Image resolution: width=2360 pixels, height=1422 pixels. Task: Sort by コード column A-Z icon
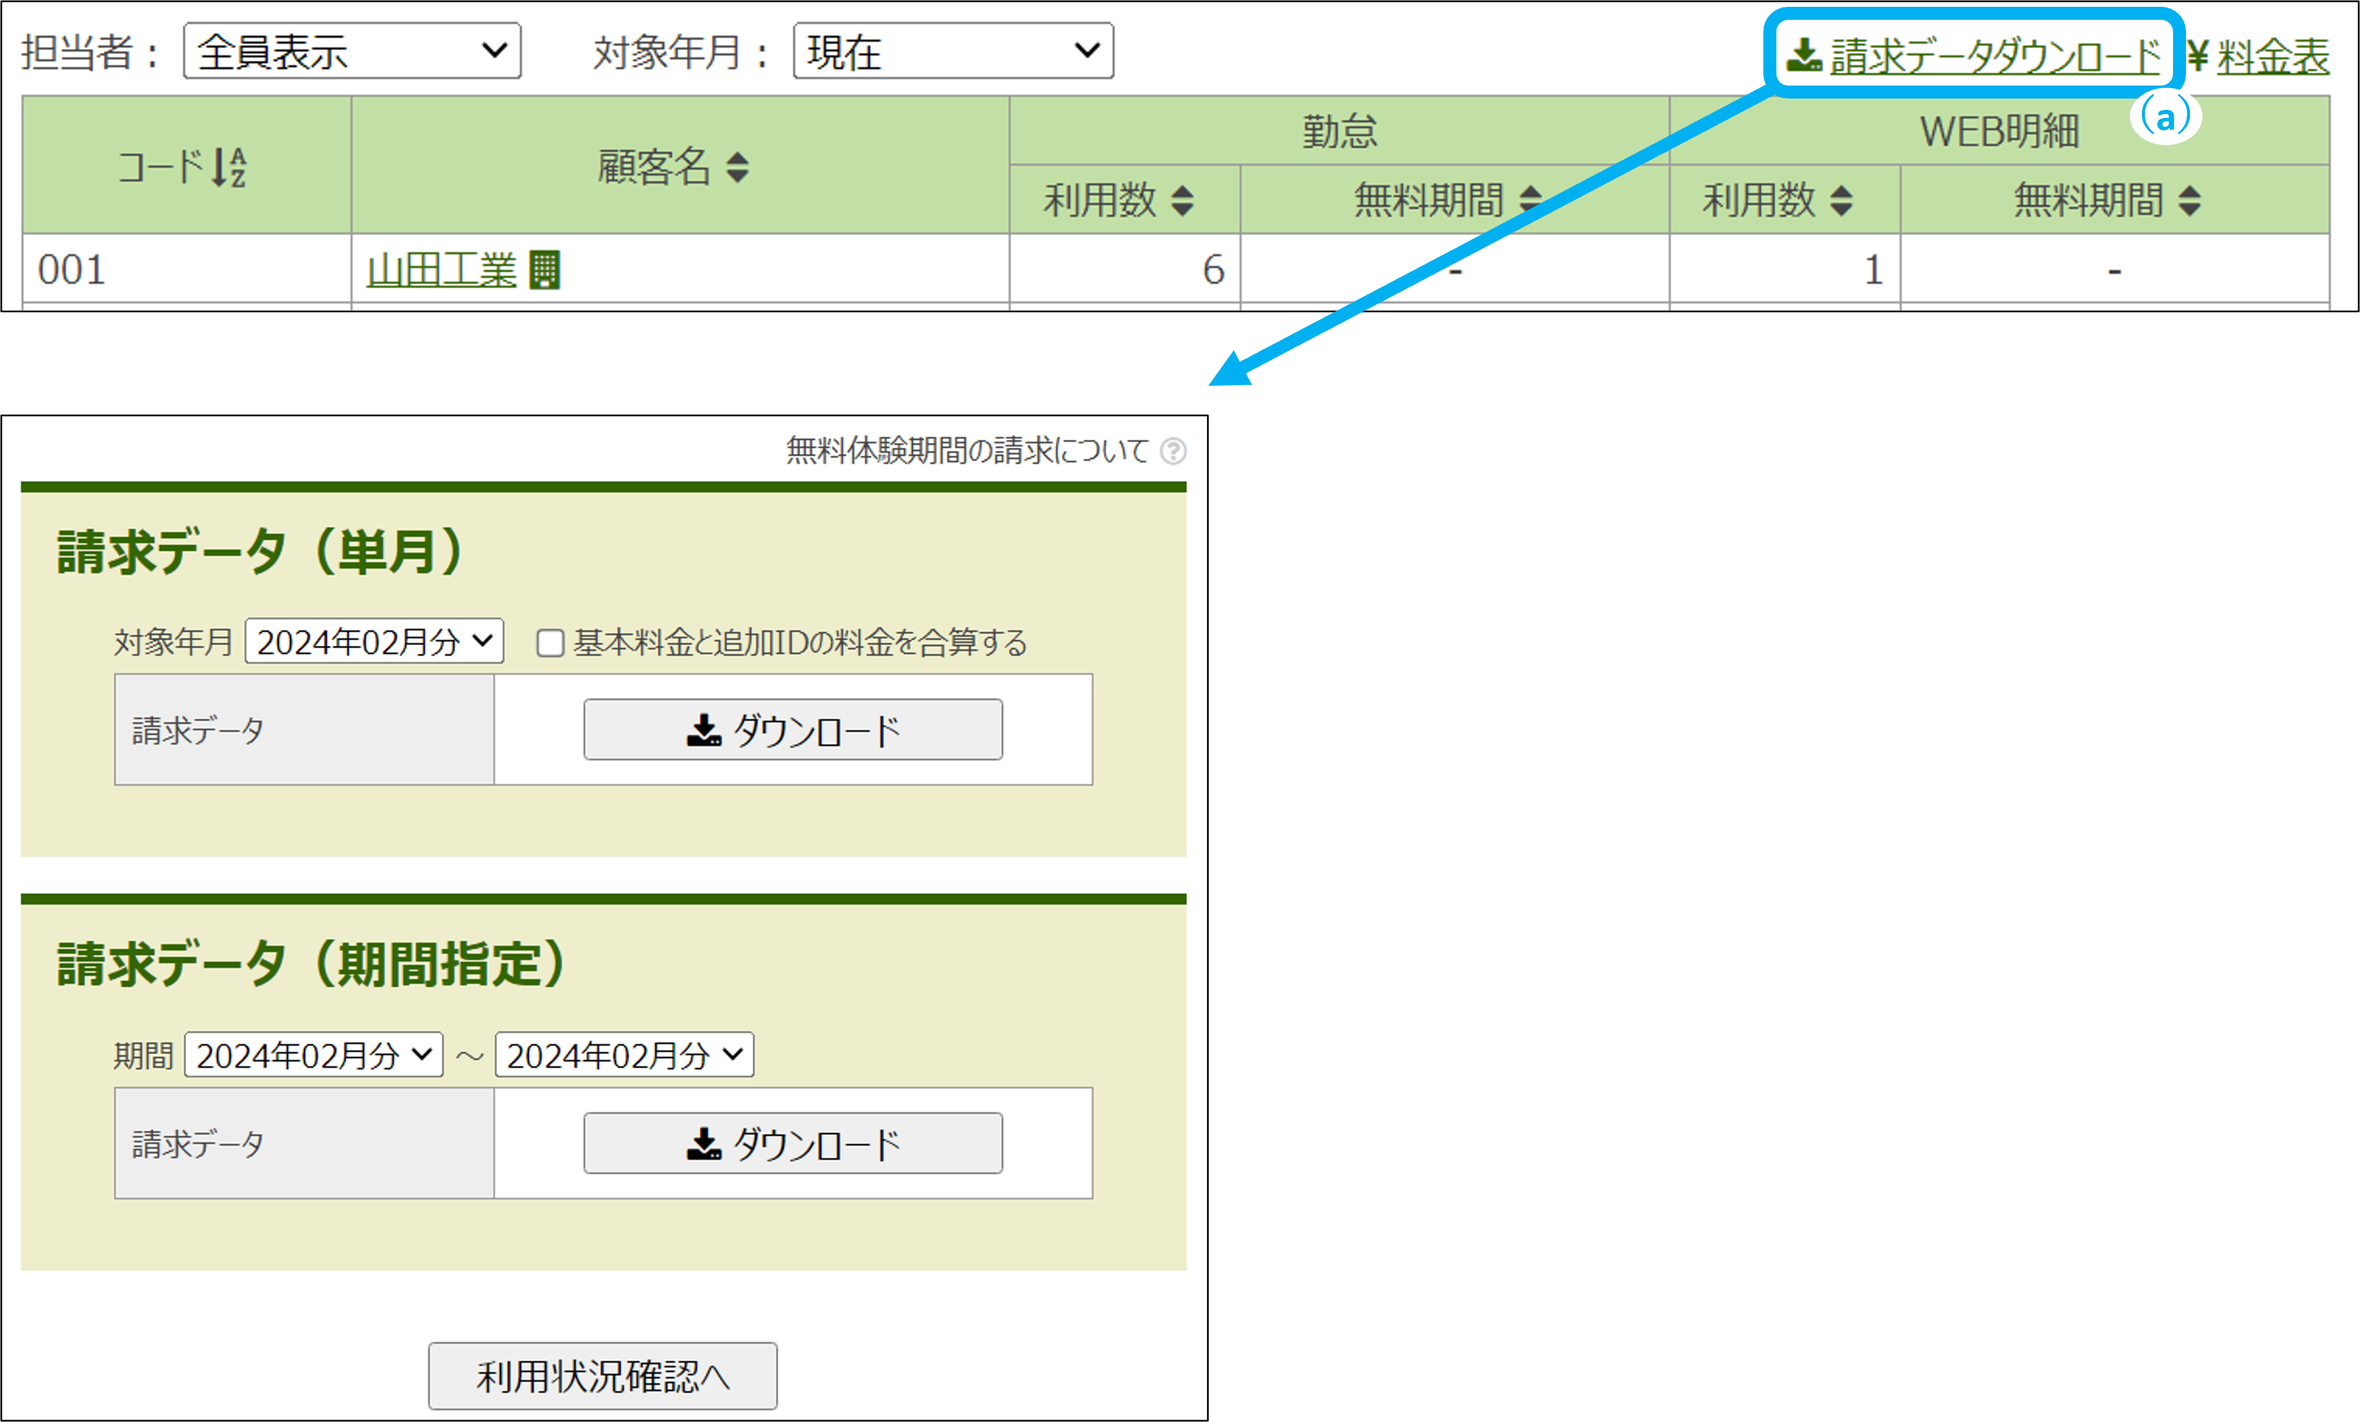[x=229, y=168]
